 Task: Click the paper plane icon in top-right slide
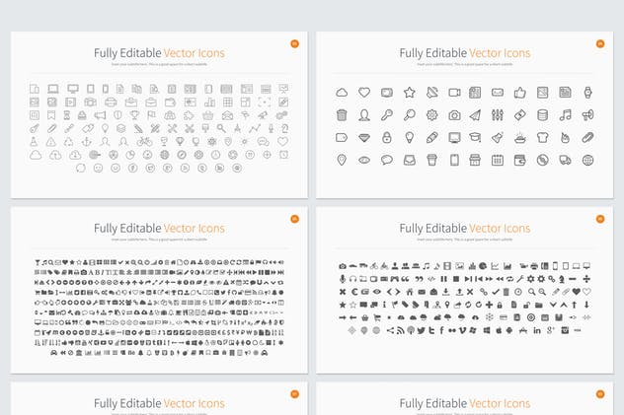[476, 114]
